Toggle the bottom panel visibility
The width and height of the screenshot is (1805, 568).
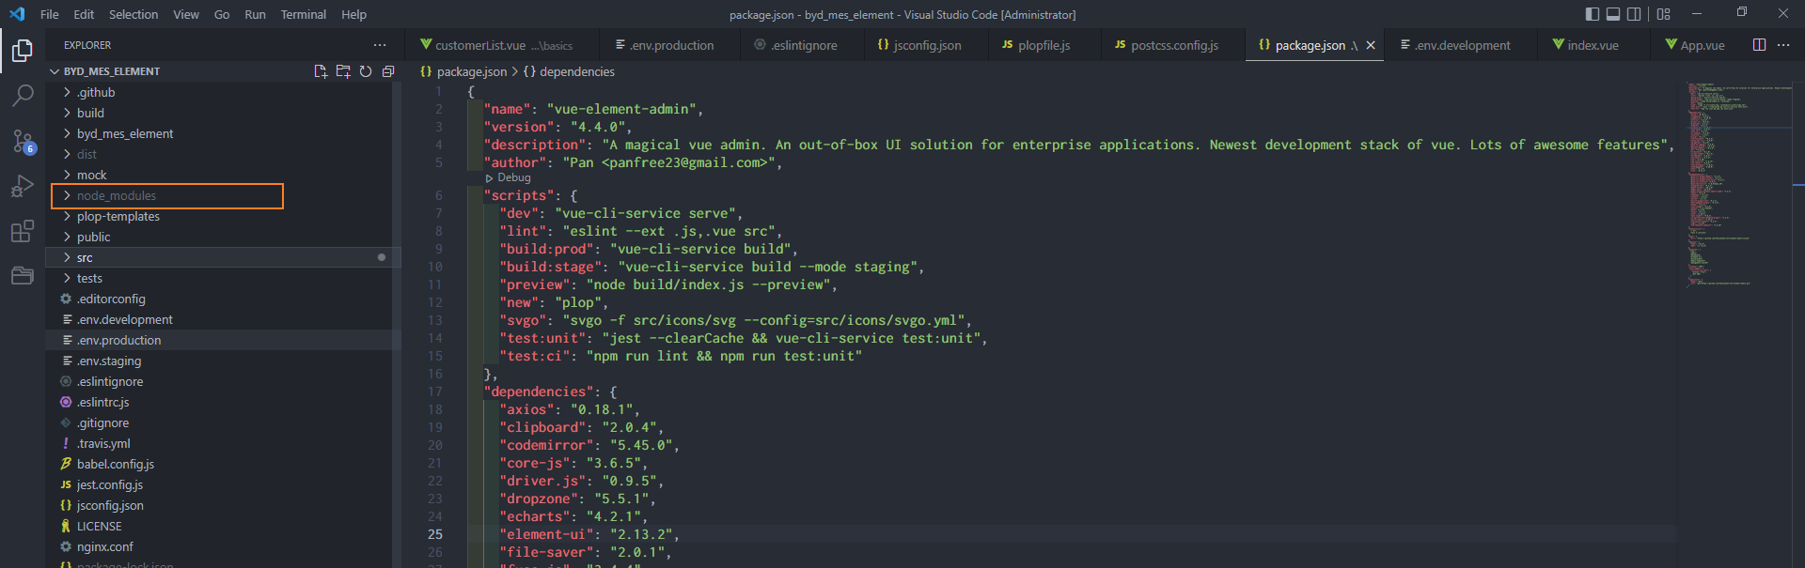[1613, 14]
